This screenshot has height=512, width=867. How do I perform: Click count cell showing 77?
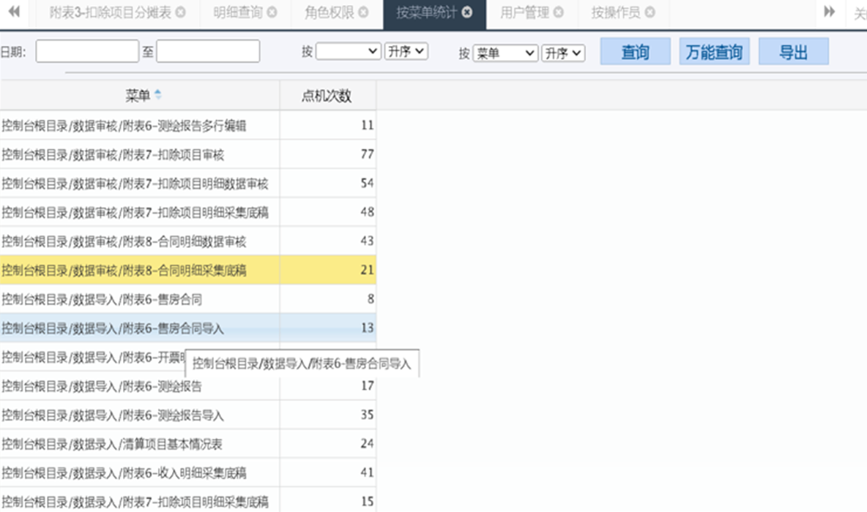[328, 154]
